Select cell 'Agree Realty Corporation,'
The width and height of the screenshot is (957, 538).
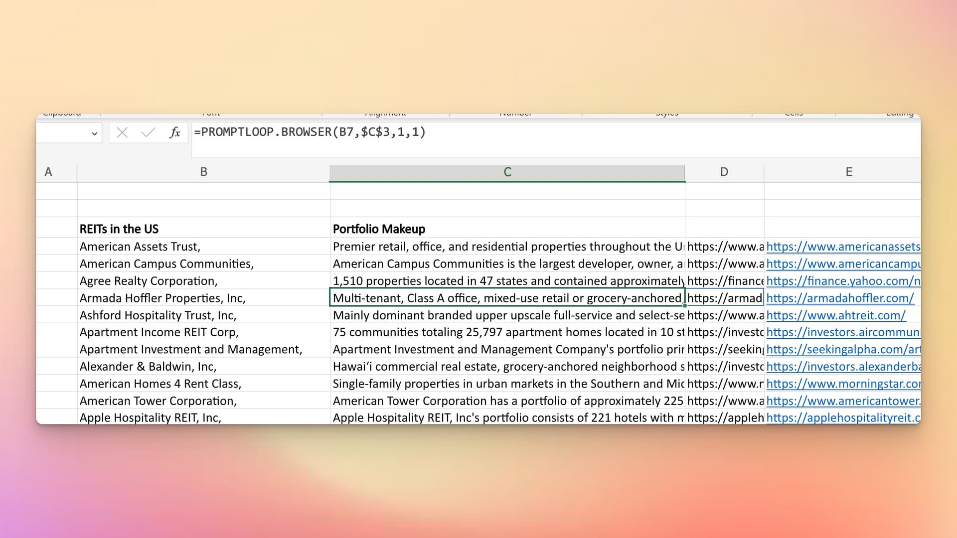pyautogui.click(x=203, y=281)
